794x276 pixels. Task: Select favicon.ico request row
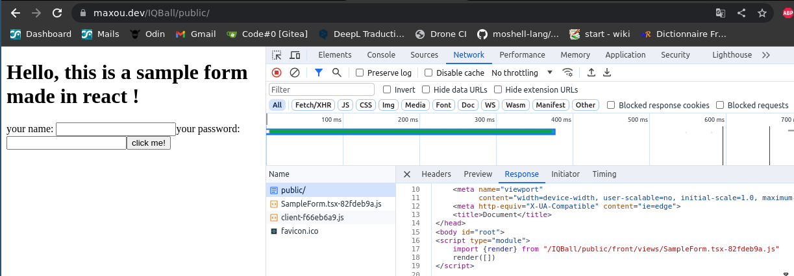pos(331,231)
